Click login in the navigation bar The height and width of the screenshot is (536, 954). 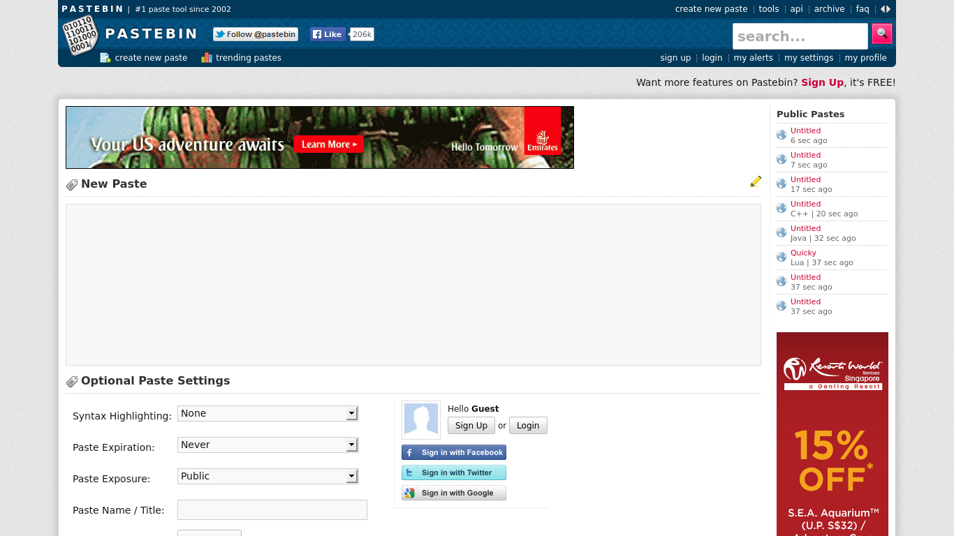[x=712, y=58]
